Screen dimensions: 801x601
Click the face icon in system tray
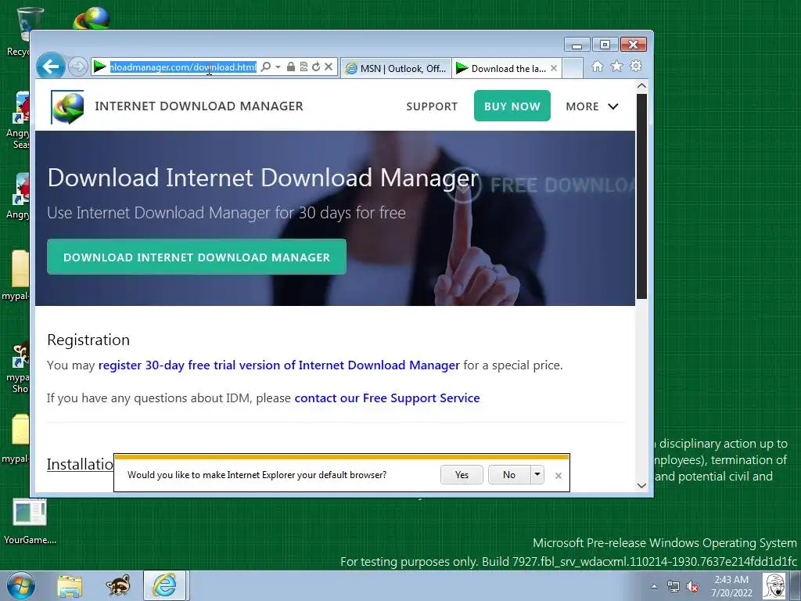(774, 585)
